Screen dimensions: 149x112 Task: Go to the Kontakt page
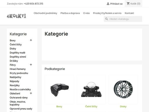click(129, 13)
